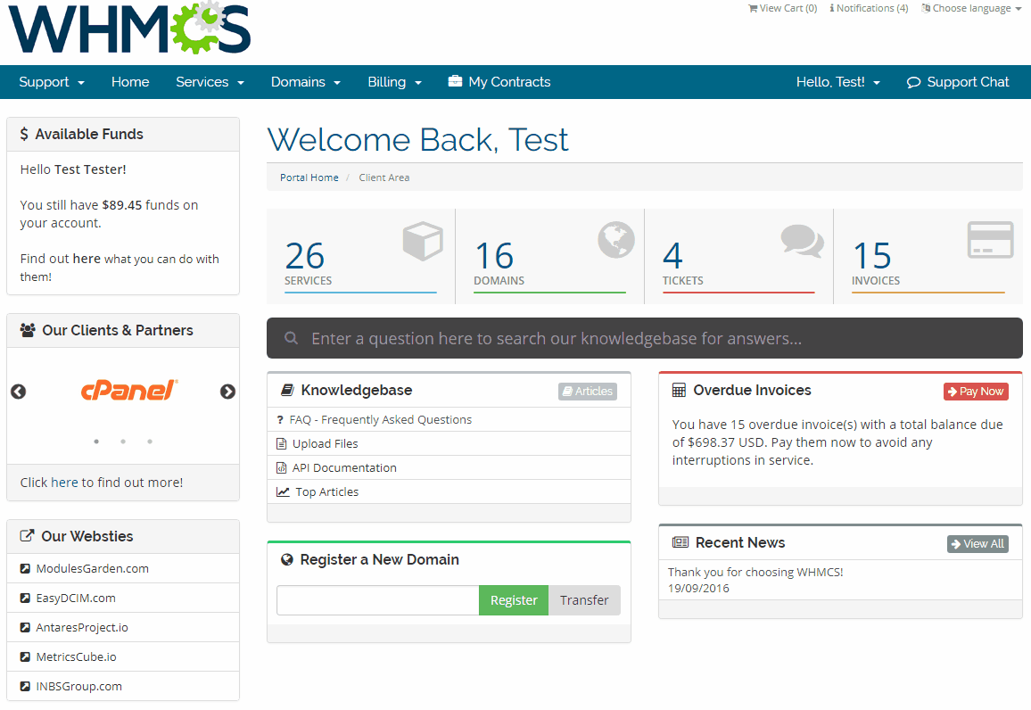Click the WHMCS logo
The height and width of the screenshot is (710, 1031).
(130, 29)
